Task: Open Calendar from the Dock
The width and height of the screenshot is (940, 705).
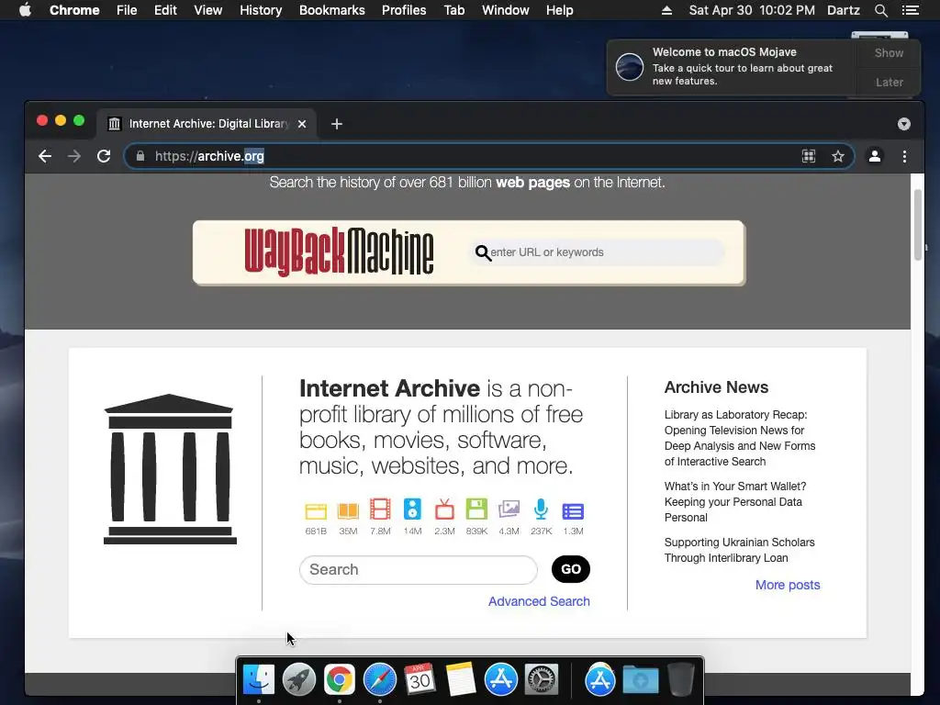Action: tap(420, 679)
